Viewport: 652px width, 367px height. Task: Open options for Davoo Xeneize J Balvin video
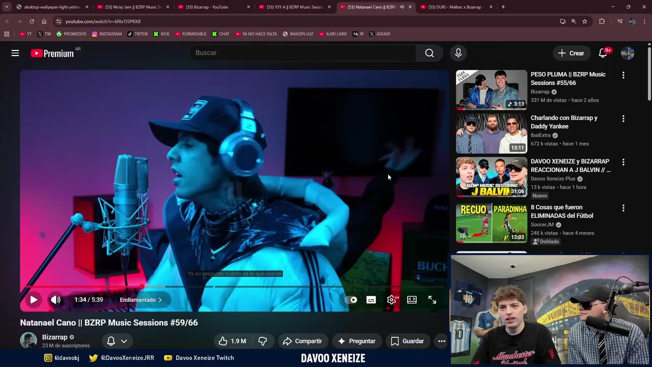(623, 162)
